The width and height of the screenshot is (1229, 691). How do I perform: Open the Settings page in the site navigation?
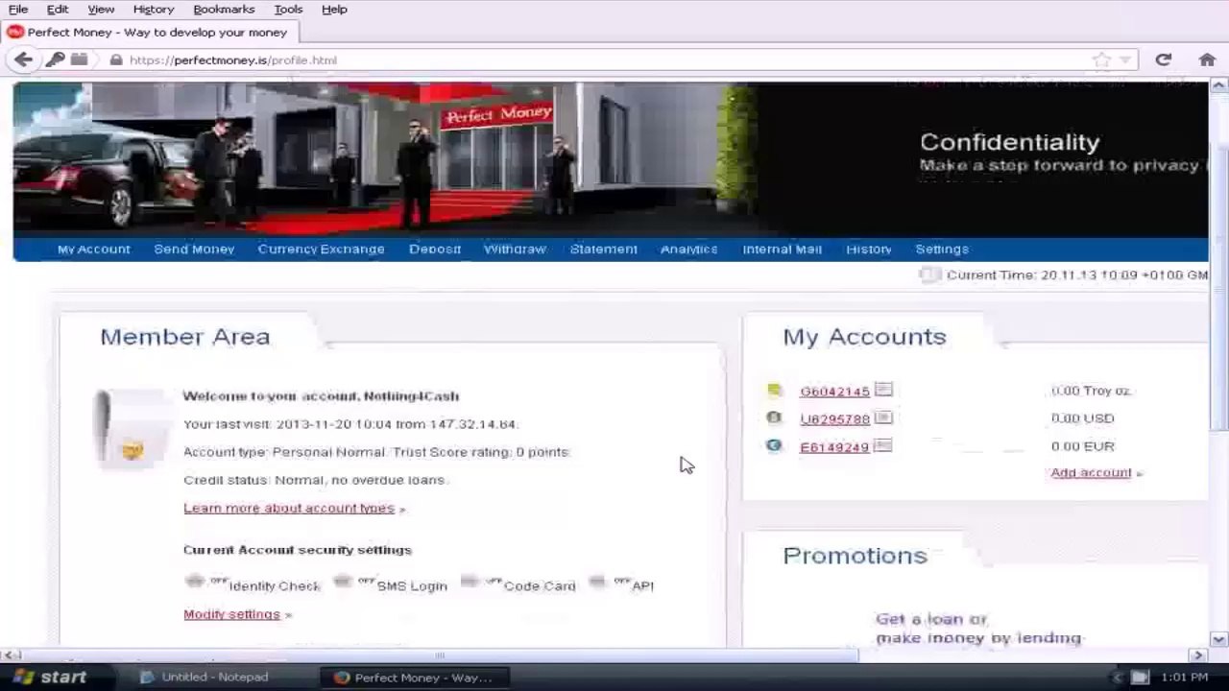coord(942,250)
